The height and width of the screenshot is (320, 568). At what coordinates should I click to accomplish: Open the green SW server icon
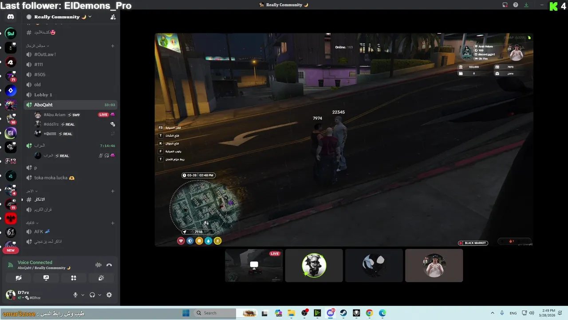pyautogui.click(x=11, y=33)
